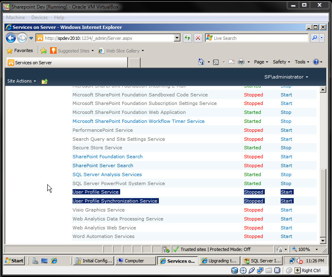This screenshot has width=332, height=277.
Task: Click the Read Mail icon
Action: (x=231, y=62)
